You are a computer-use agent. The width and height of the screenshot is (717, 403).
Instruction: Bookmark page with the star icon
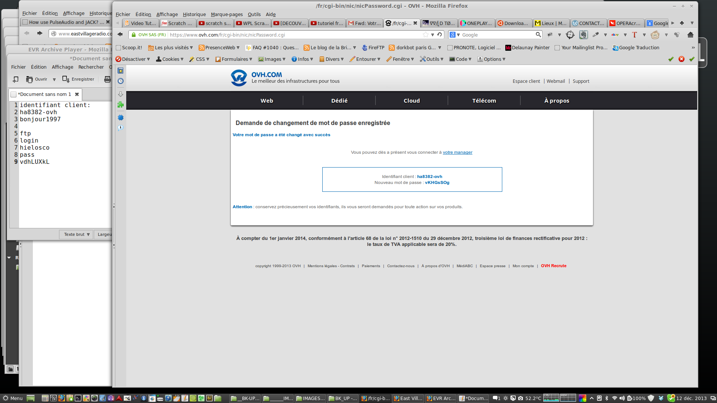(x=425, y=35)
